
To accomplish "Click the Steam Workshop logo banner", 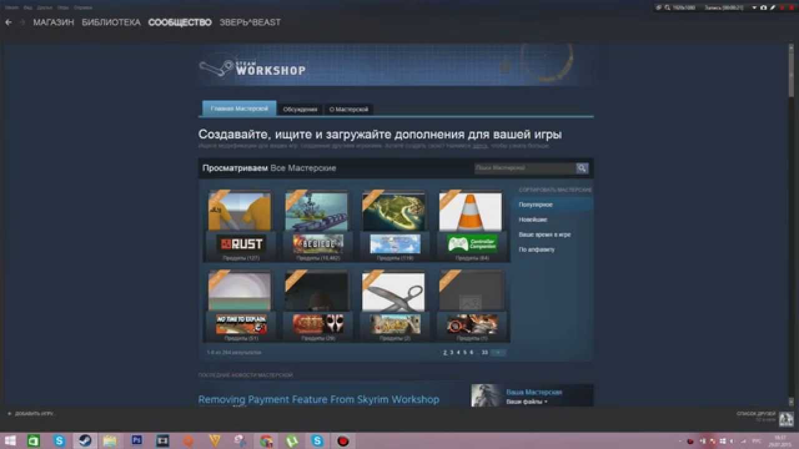I will click(253, 68).
